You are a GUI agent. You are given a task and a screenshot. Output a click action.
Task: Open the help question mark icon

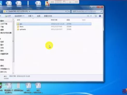100,16
